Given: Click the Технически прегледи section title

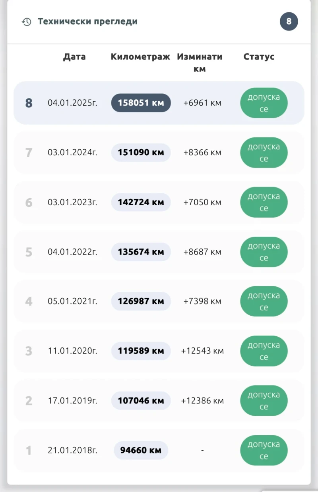Looking at the screenshot, I should tap(87, 21).
